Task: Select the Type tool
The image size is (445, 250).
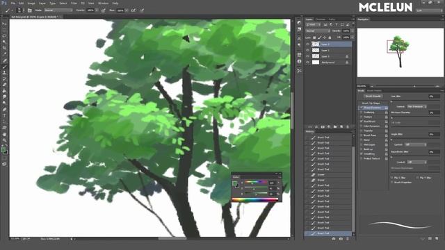Action: pos(4,115)
